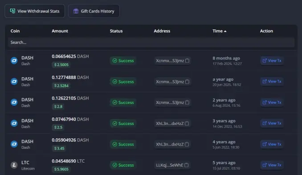
Task: Focus the Search field in the table
Action: coord(151,42)
